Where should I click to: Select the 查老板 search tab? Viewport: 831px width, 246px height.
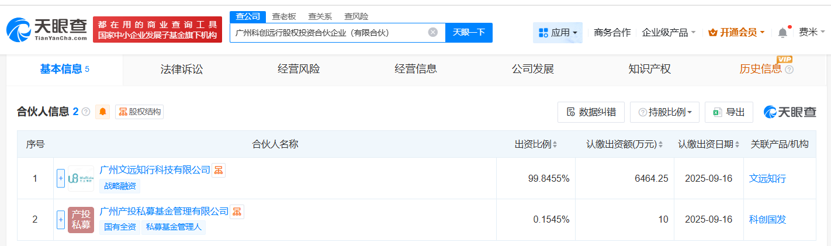[x=284, y=16]
